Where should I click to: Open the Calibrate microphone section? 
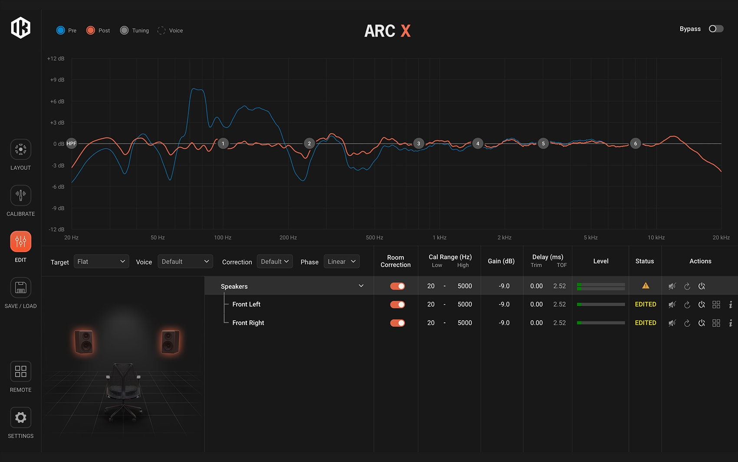point(20,196)
